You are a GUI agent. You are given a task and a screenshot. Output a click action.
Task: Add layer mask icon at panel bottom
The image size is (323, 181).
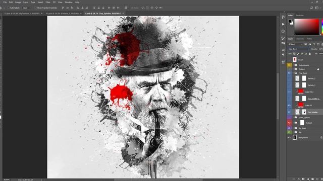coord(303,179)
